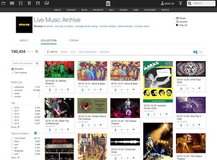Check the concerts media type box
This screenshot has width=217, height=160.
click(12, 90)
